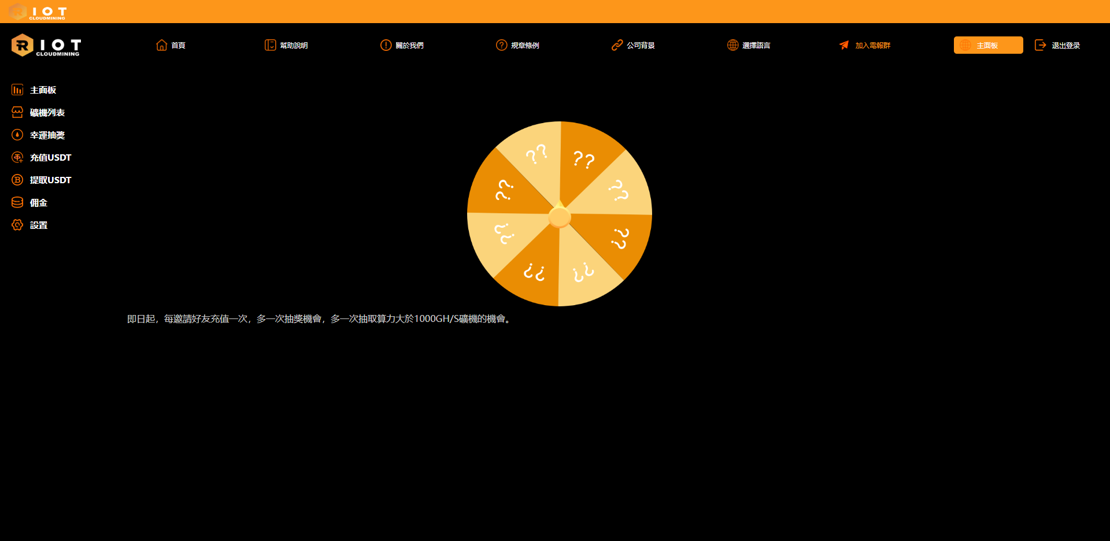This screenshot has height=541, width=1110.
Task: Click the RIOT Cloudmining logo
Action: coord(46,46)
